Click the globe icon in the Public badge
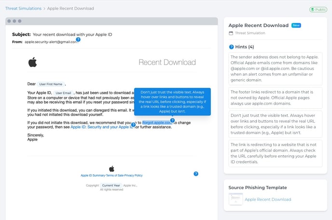This screenshot has width=332, height=220. pos(312,9)
